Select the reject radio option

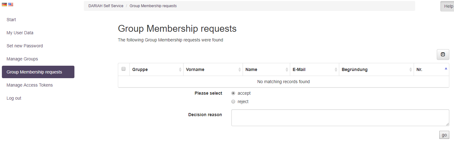click(233, 102)
